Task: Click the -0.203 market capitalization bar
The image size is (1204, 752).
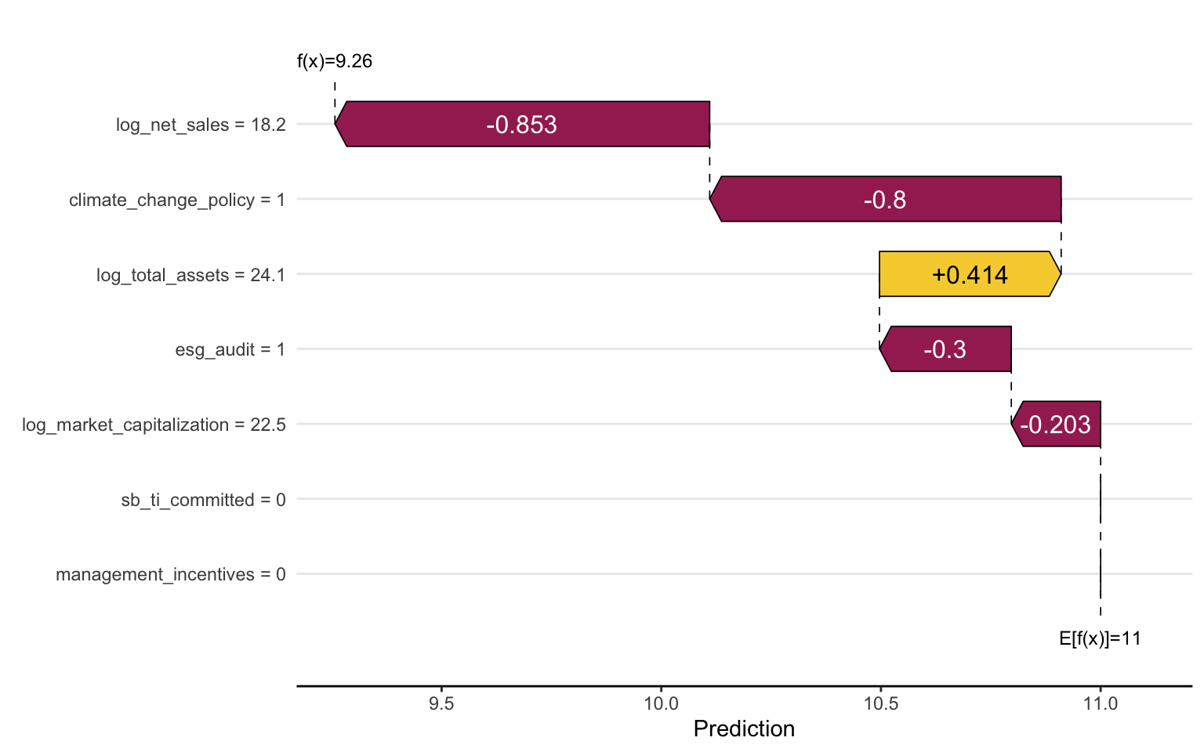Action: (x=1057, y=425)
